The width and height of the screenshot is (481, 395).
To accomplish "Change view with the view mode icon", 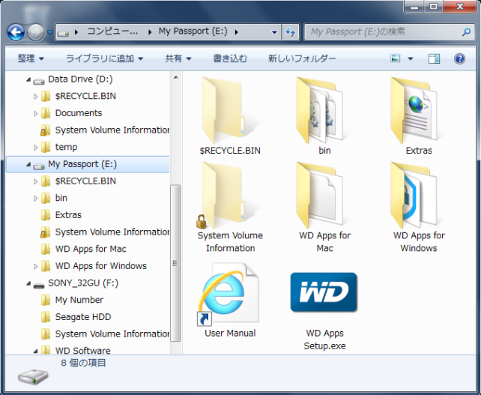I will 395,58.
